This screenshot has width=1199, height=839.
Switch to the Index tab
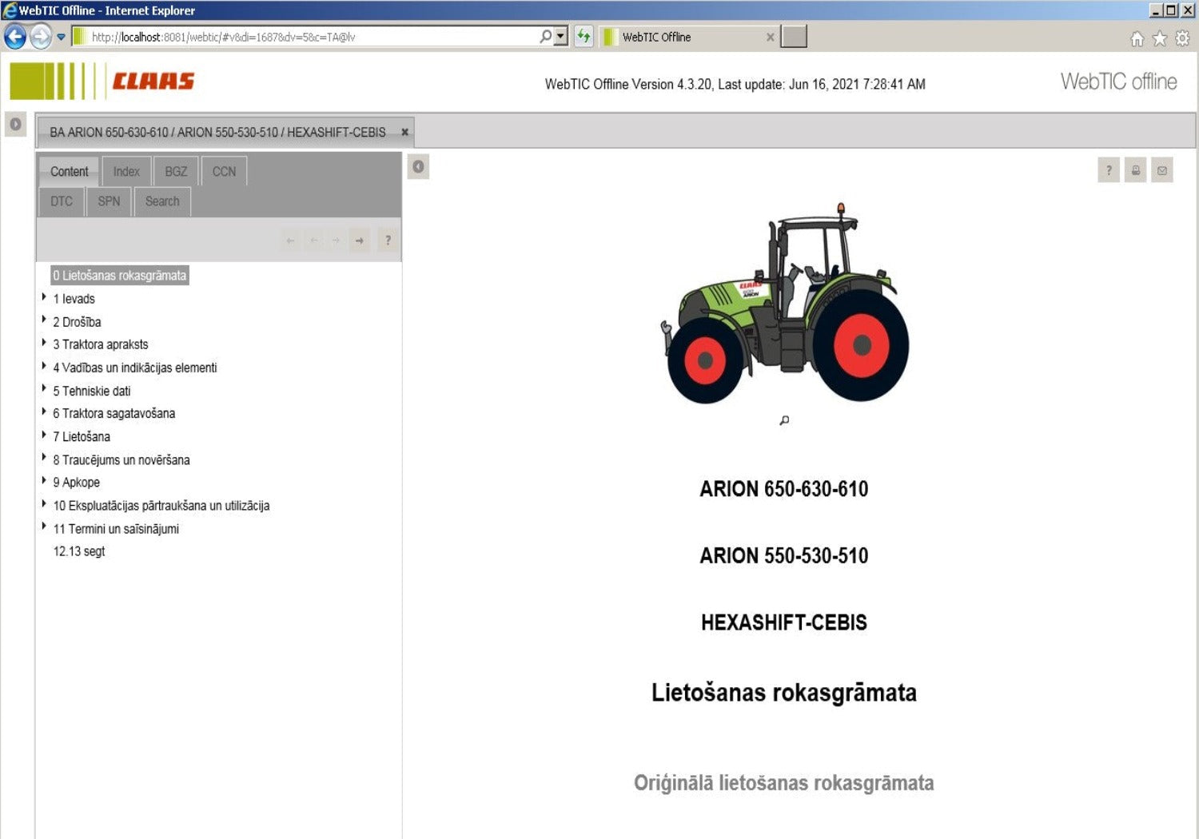pyautogui.click(x=126, y=172)
